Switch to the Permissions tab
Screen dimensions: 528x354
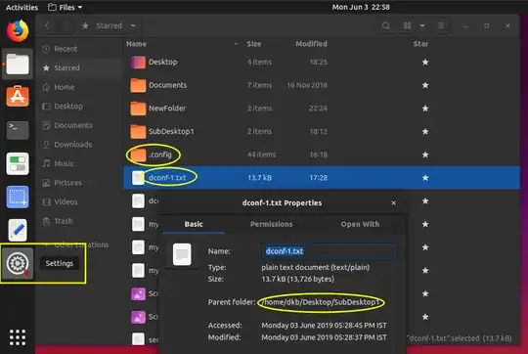(272, 224)
